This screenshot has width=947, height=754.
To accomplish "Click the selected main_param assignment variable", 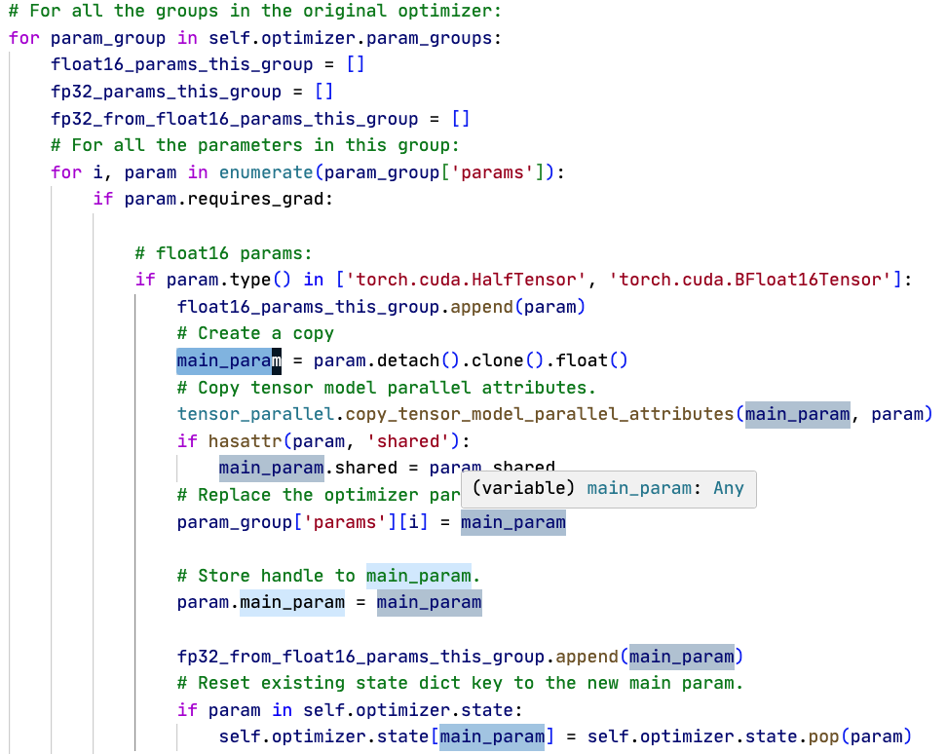I will click(x=229, y=361).
